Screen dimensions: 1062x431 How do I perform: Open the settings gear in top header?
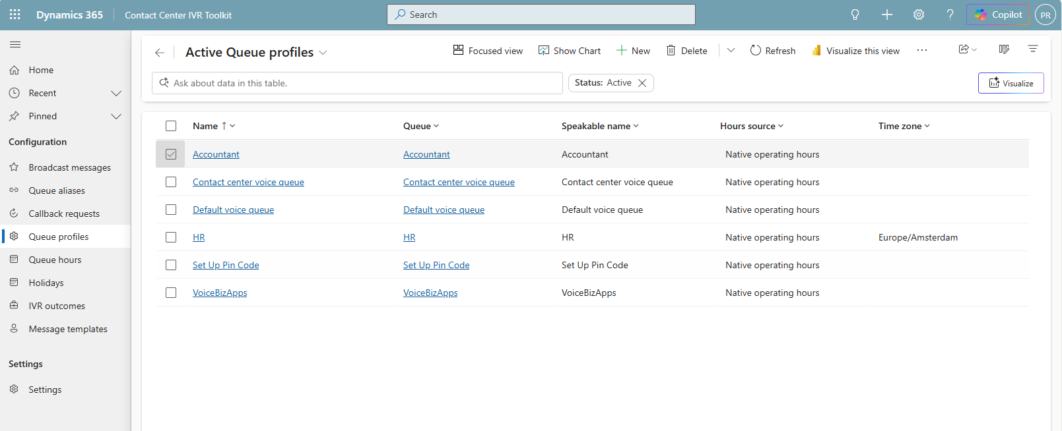point(918,14)
